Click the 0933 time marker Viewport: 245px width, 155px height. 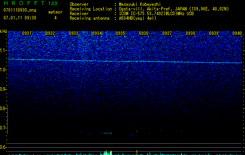74,33
